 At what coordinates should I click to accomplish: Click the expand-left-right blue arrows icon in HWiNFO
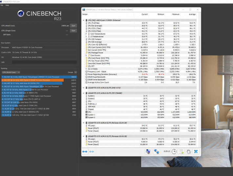85,151
